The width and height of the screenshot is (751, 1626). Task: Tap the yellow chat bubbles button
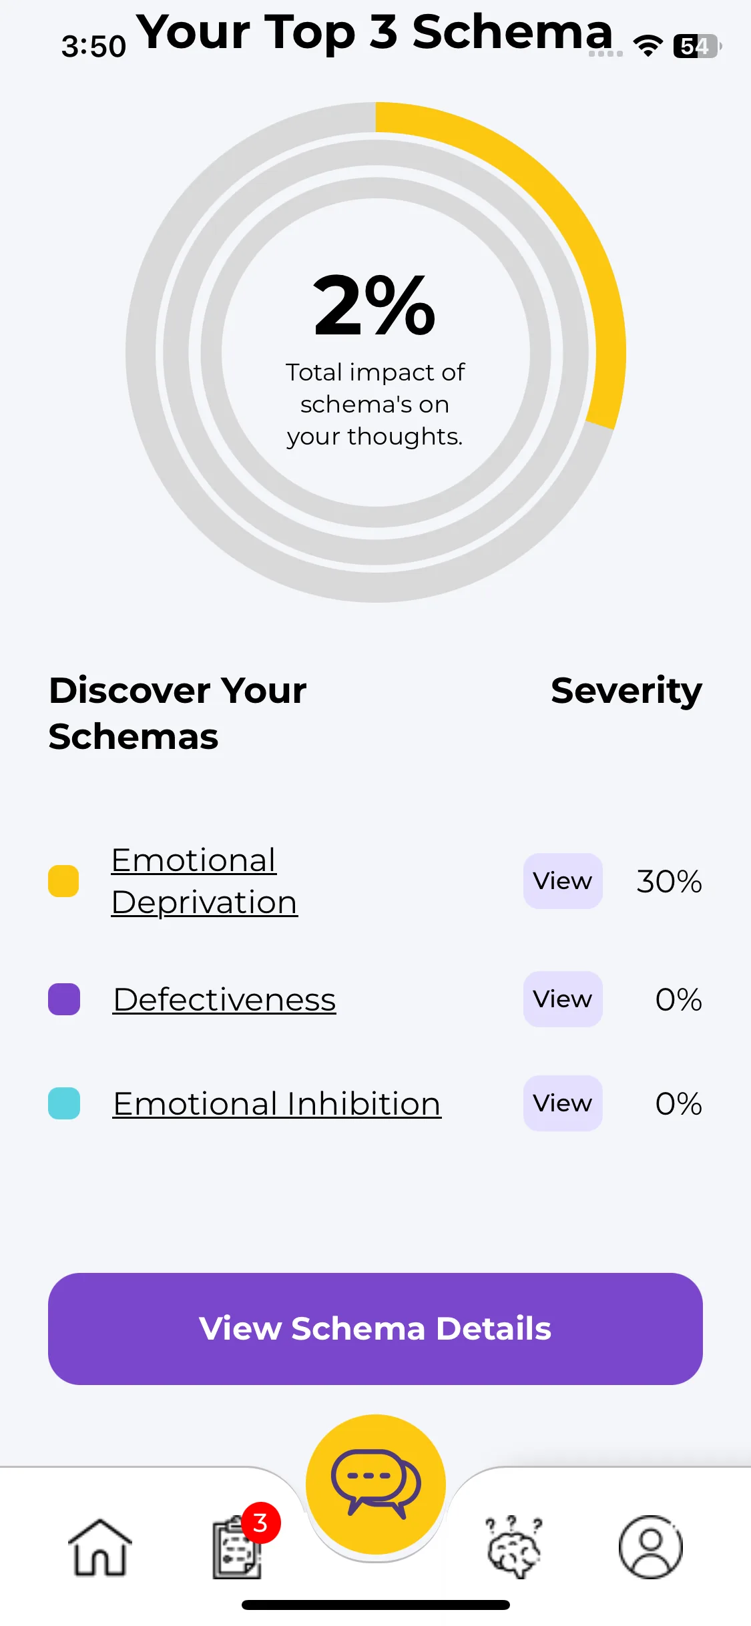click(376, 1484)
